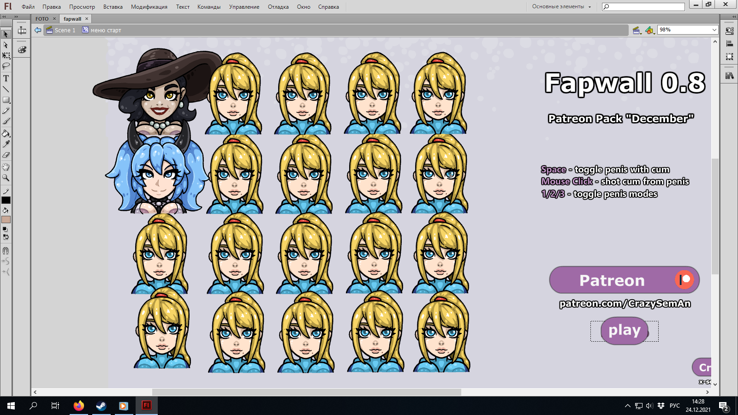Screen dimensions: 738x415
Task: Select the black arrow Selection tool
Action: pyautogui.click(x=6, y=34)
